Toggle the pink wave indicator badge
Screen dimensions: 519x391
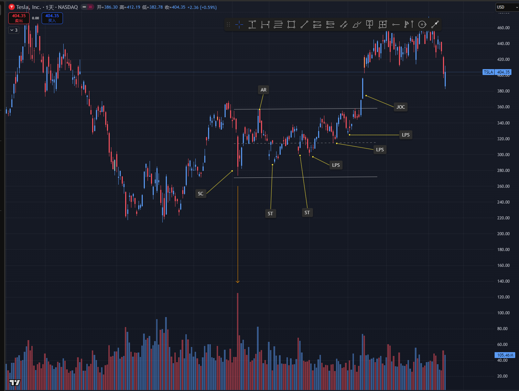click(90, 7)
